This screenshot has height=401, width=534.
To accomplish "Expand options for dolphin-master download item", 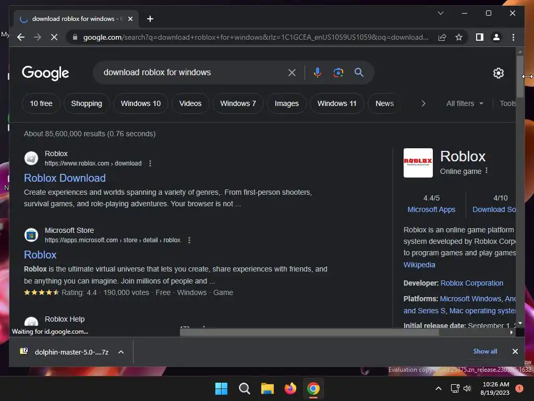I will point(121,352).
